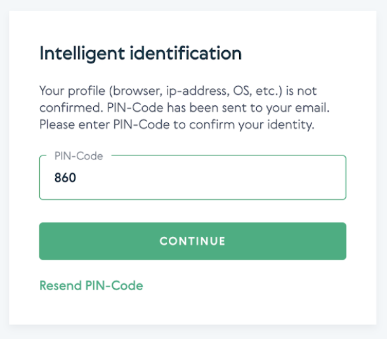Screen dimensions: 387x339
Task: Click the Intelligent identification heading
Action: (x=140, y=53)
